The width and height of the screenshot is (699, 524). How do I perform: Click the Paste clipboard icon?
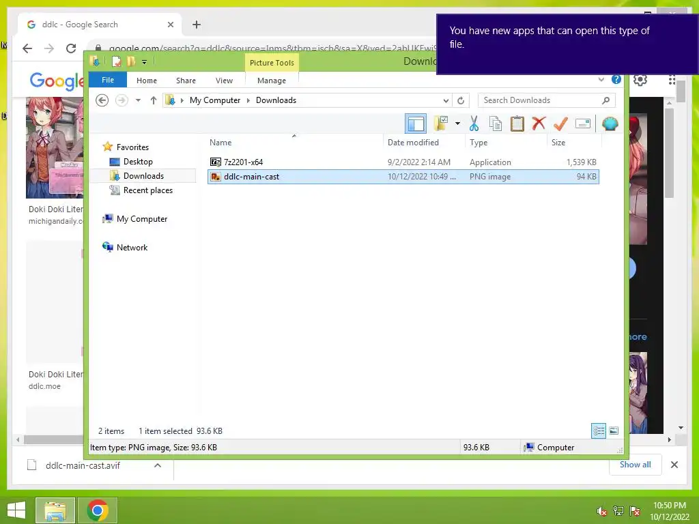click(x=517, y=123)
